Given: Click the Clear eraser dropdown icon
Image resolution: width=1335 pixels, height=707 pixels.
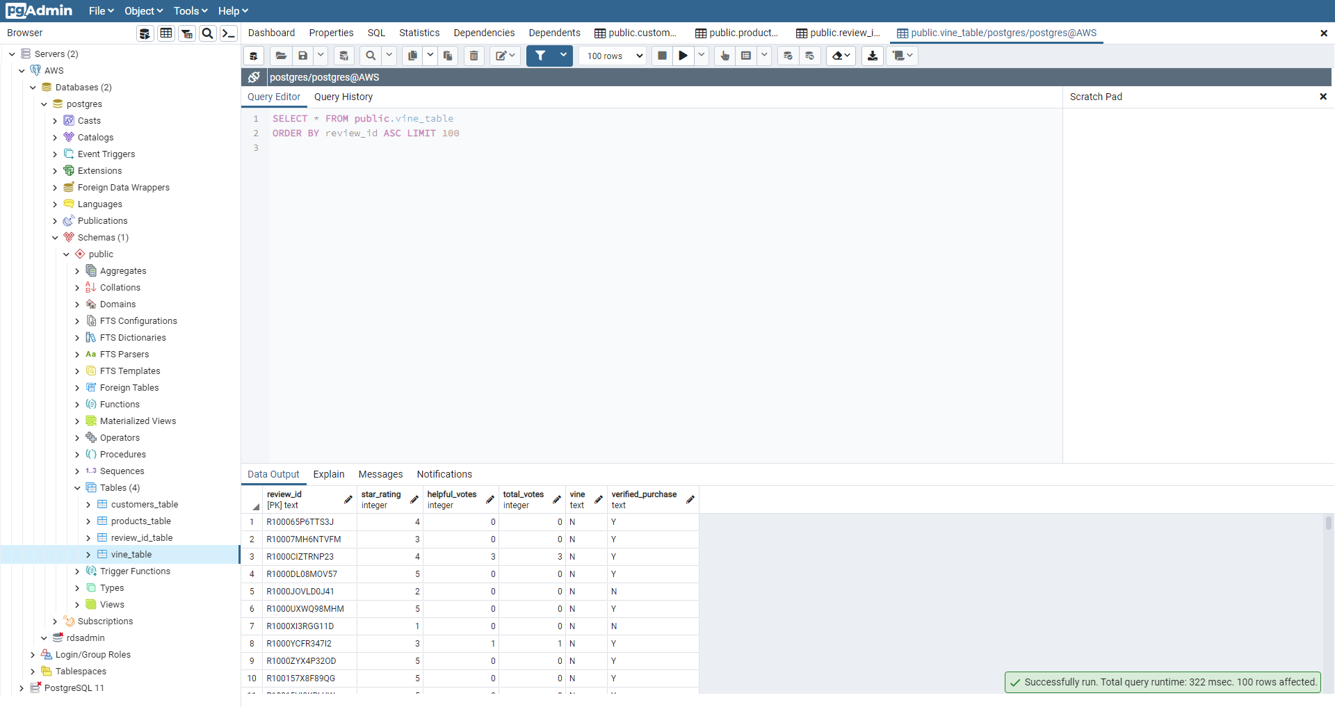Looking at the screenshot, I should pyautogui.click(x=841, y=56).
